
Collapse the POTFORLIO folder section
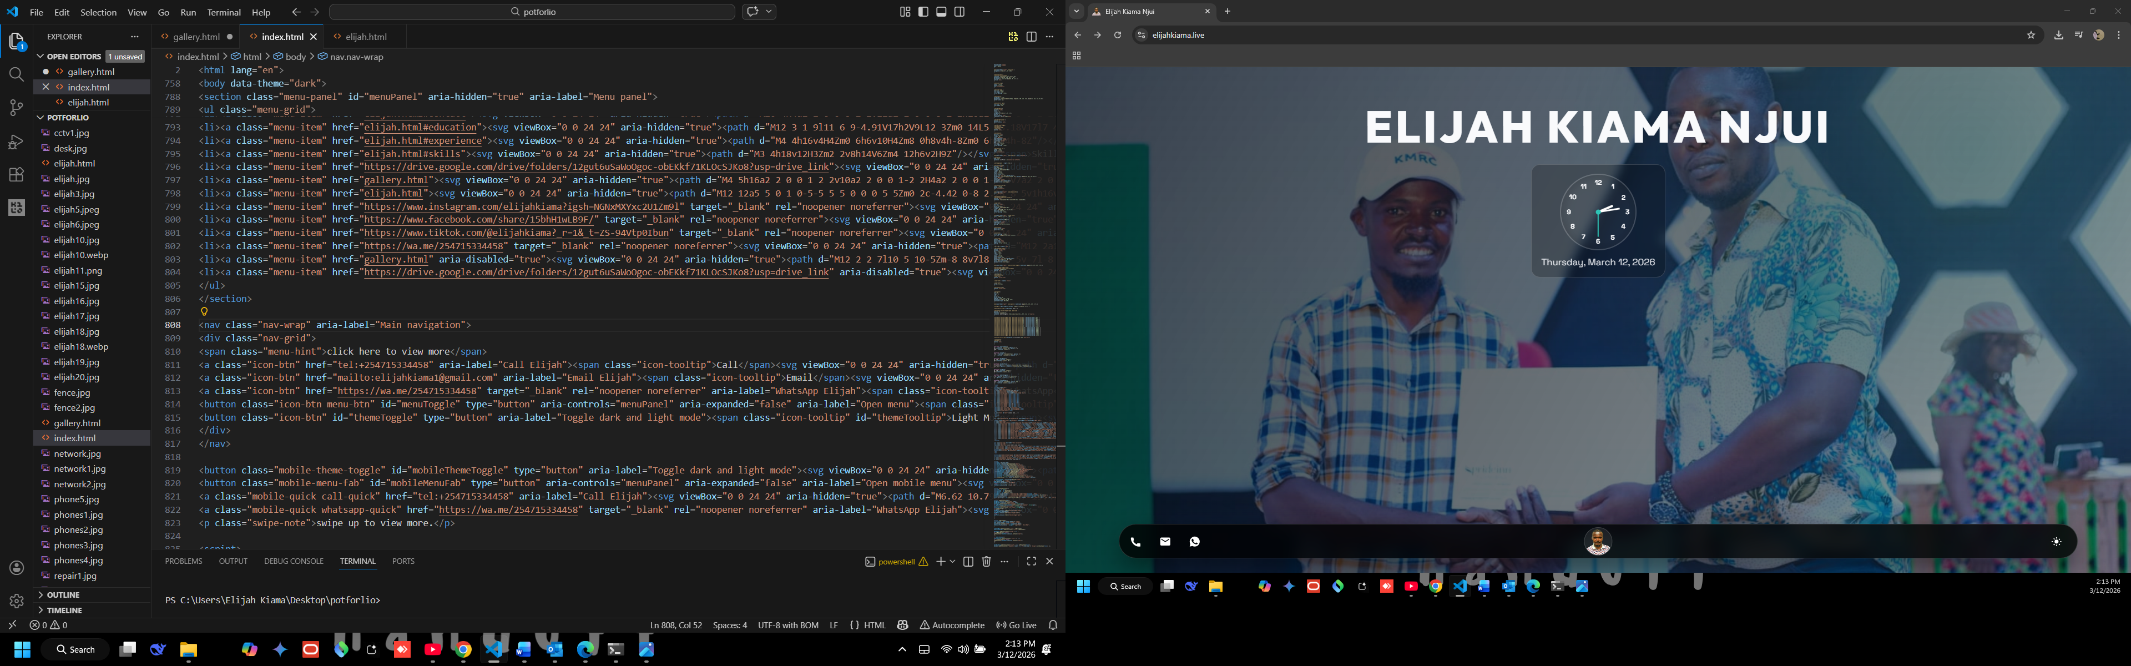67,118
